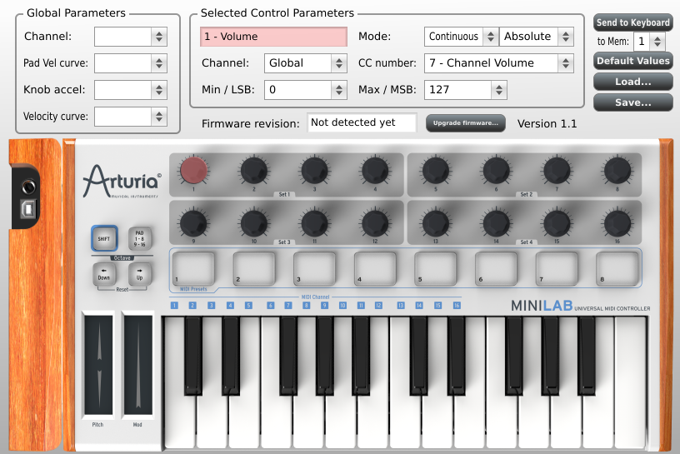Click the Default Values button
Viewport: 680px width, 454px height.
(633, 61)
